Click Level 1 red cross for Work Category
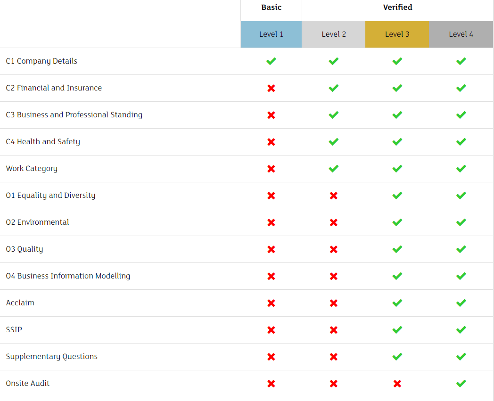Image resolution: width=494 pixels, height=401 pixels. [271, 169]
